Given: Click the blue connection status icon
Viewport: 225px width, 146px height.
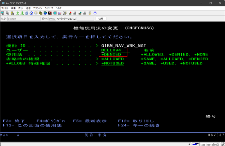Looking at the screenshot, I should pyautogui.click(x=195, y=144).
